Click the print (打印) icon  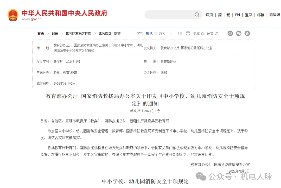click(188, 33)
